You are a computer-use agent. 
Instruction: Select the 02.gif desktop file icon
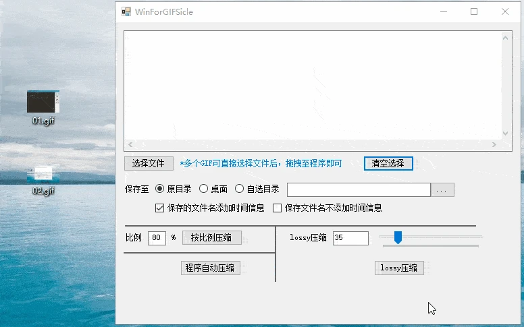(43, 181)
